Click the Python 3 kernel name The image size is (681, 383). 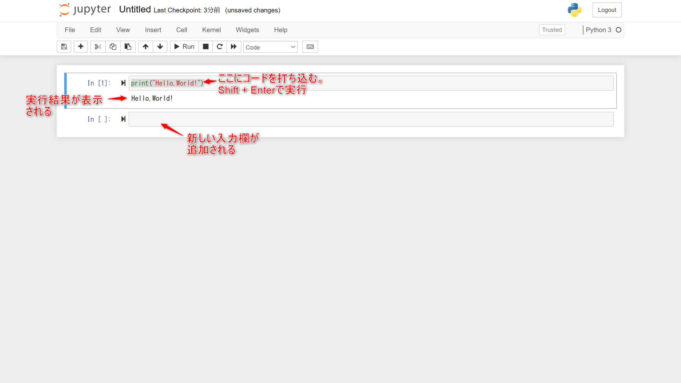click(x=598, y=30)
